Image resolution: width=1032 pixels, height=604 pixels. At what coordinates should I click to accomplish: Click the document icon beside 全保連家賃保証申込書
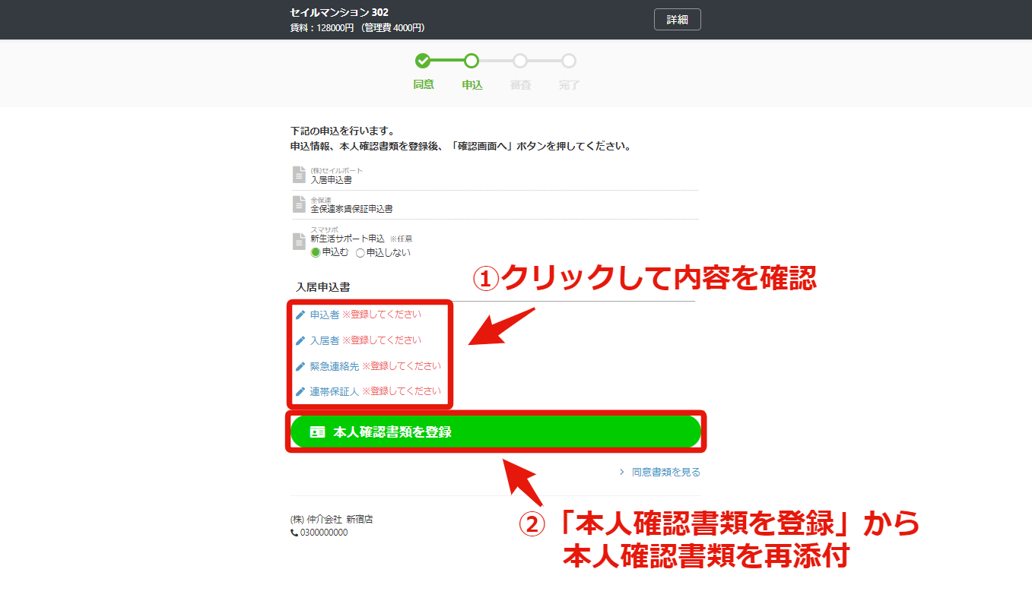[x=299, y=204]
